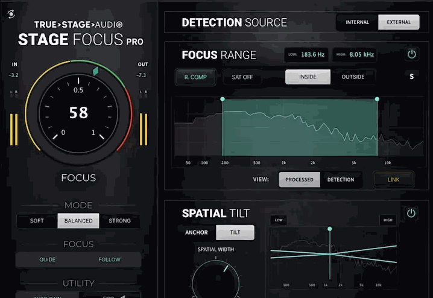Click the green diamond marker on focus arc
This screenshot has width=433, height=298.
tap(95, 71)
